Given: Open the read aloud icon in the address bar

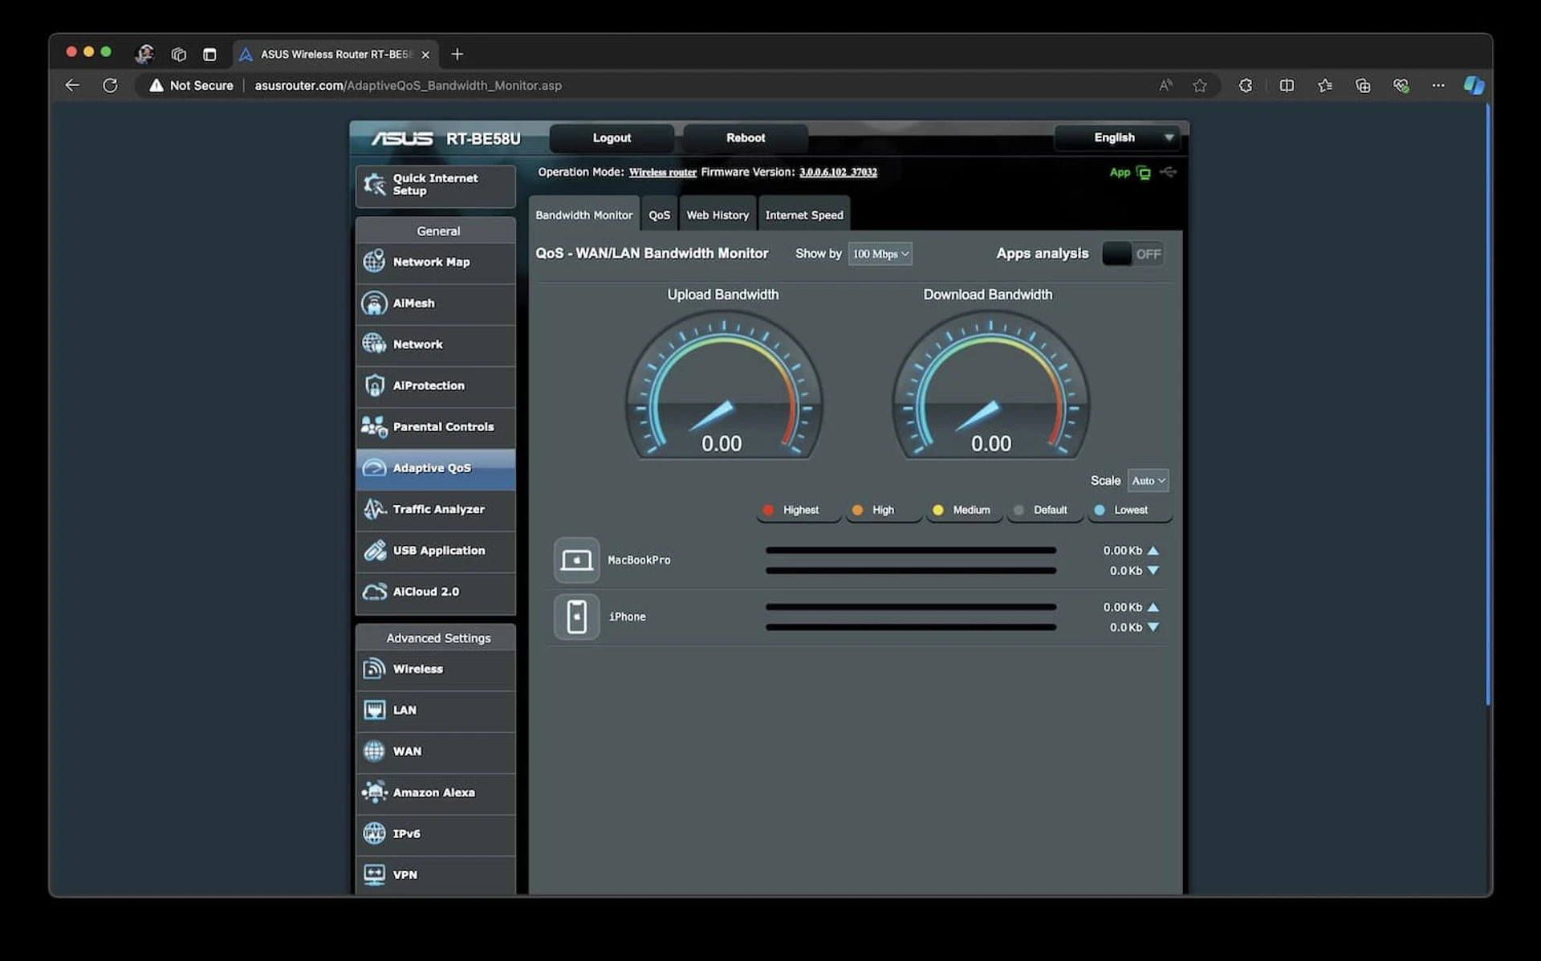Looking at the screenshot, I should coord(1165,85).
